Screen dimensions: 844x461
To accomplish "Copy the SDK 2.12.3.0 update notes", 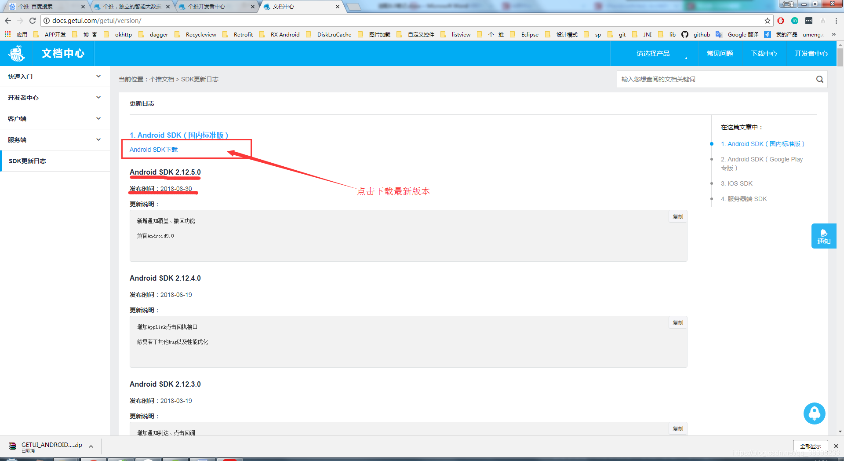I will (x=678, y=429).
